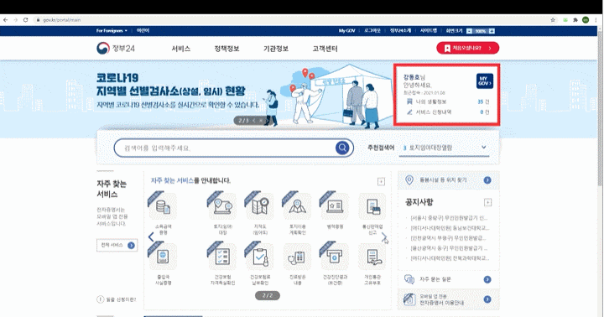Open the 출입국 사실증명 passport icon

pyautogui.click(x=163, y=257)
